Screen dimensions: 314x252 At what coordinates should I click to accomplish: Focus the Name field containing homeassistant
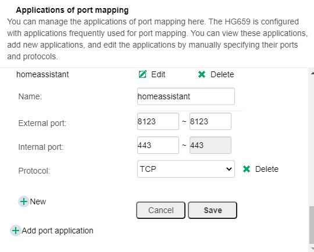(186, 96)
